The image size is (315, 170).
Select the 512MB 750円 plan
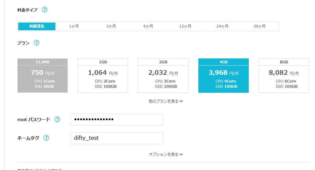pyautogui.click(x=42, y=76)
